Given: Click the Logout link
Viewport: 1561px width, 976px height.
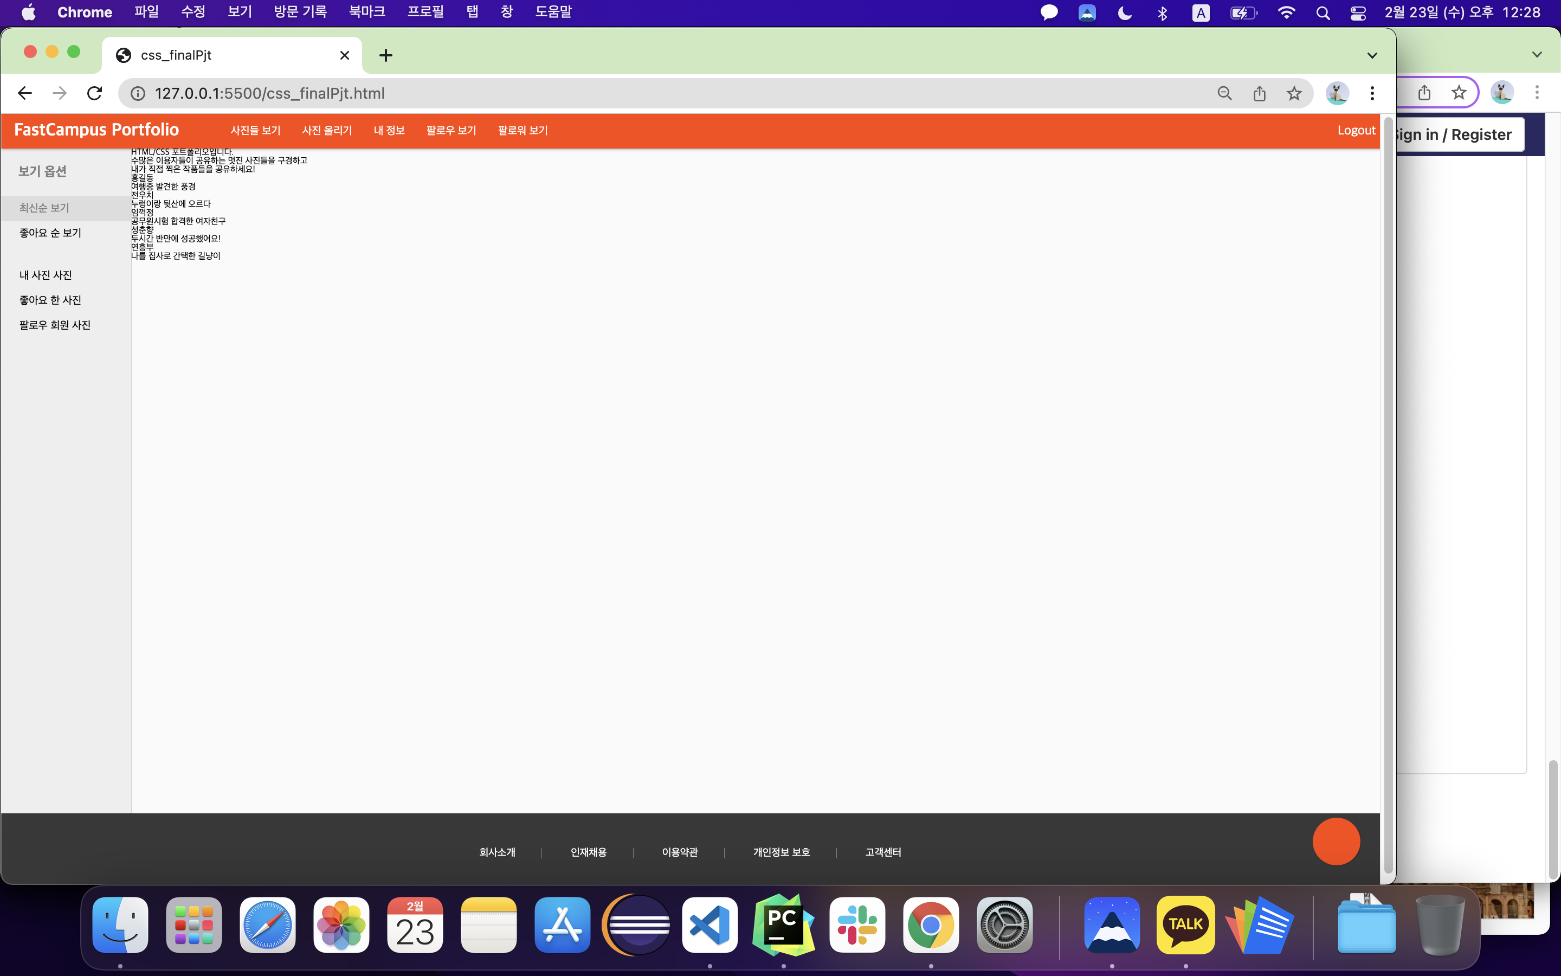Looking at the screenshot, I should pyautogui.click(x=1356, y=130).
